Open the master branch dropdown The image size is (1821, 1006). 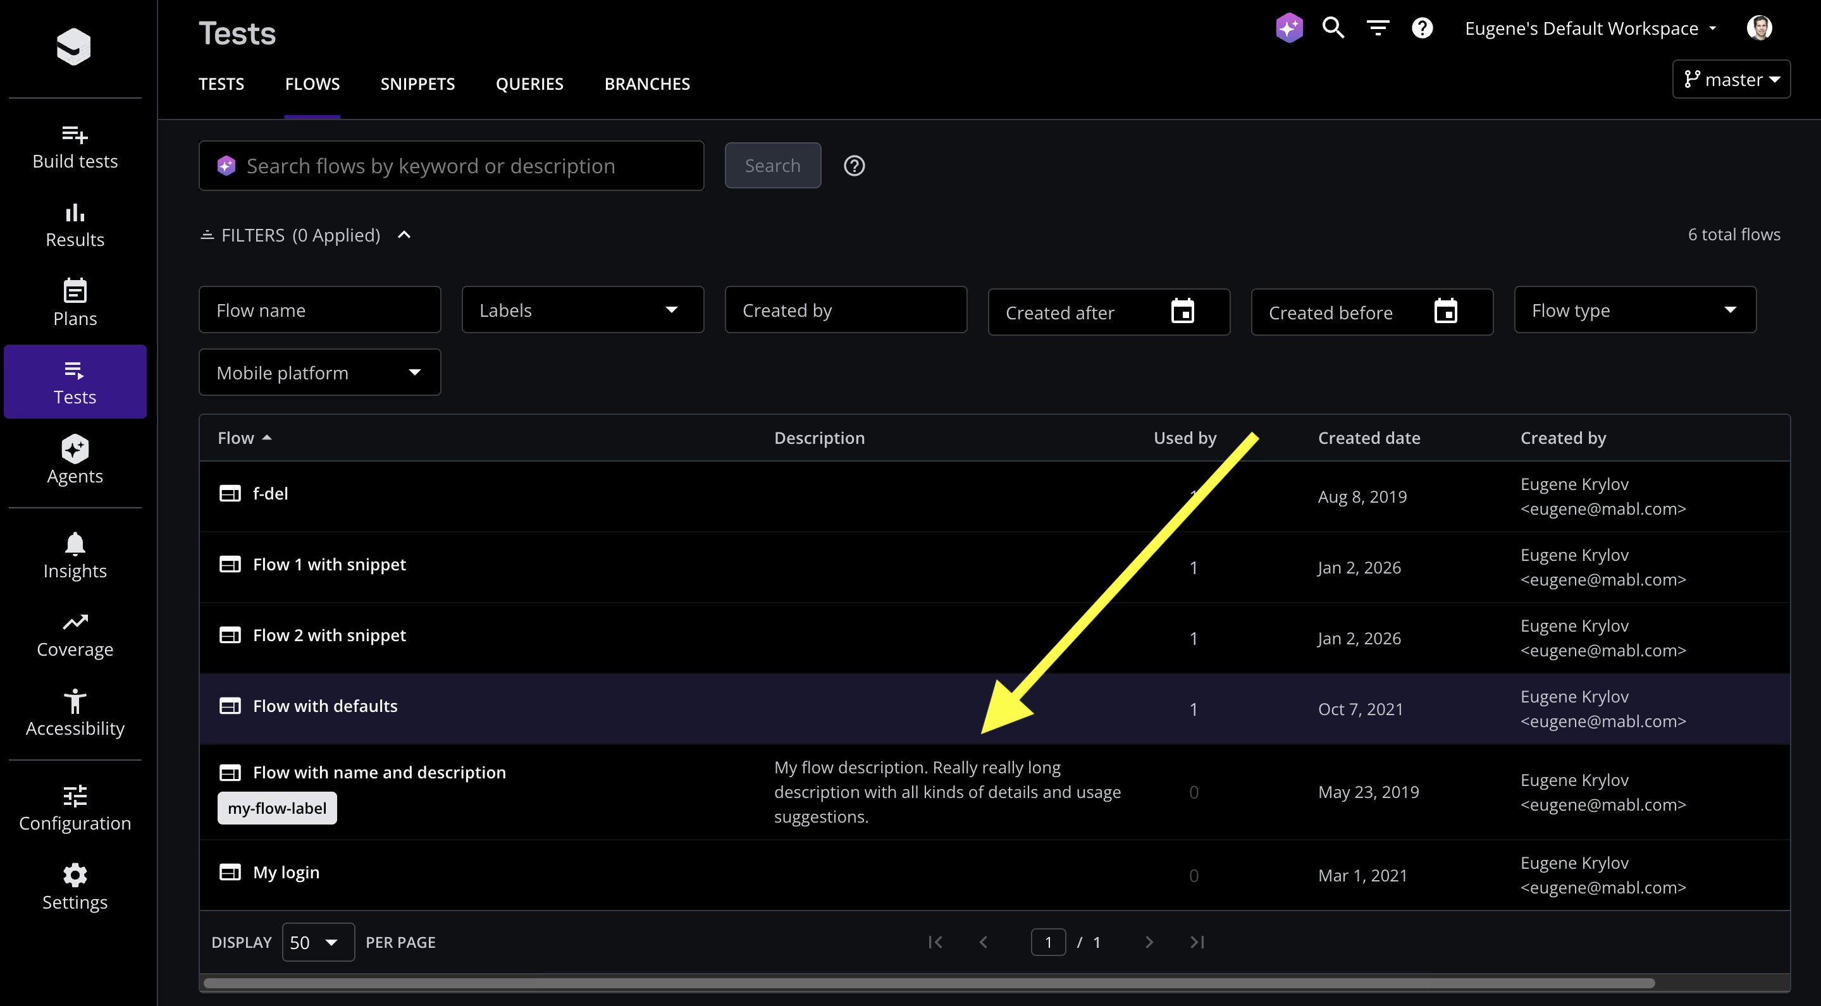coord(1731,79)
